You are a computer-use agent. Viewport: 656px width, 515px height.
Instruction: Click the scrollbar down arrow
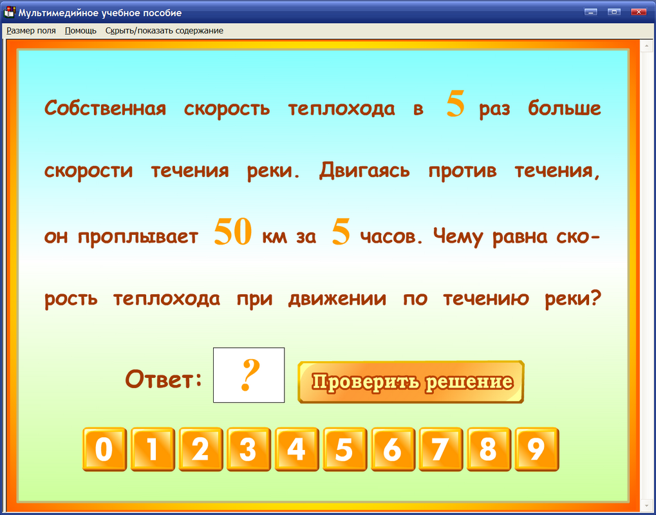pos(646,505)
